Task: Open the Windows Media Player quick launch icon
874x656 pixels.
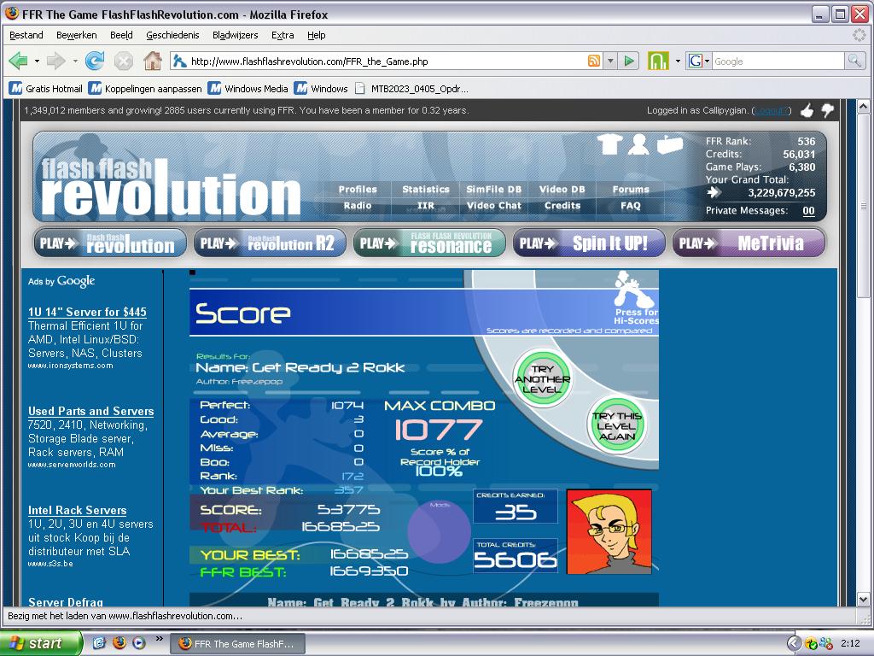Action: (x=139, y=642)
